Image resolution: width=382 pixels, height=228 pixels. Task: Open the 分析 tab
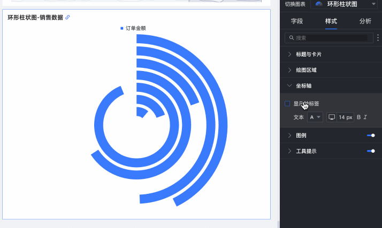pyautogui.click(x=365, y=21)
